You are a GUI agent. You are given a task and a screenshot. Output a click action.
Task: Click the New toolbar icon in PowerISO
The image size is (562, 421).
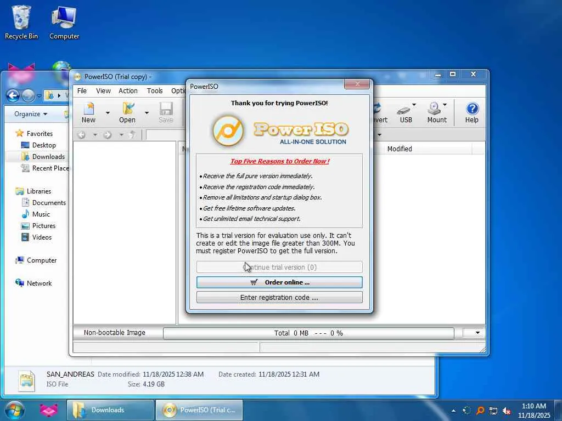[88, 112]
